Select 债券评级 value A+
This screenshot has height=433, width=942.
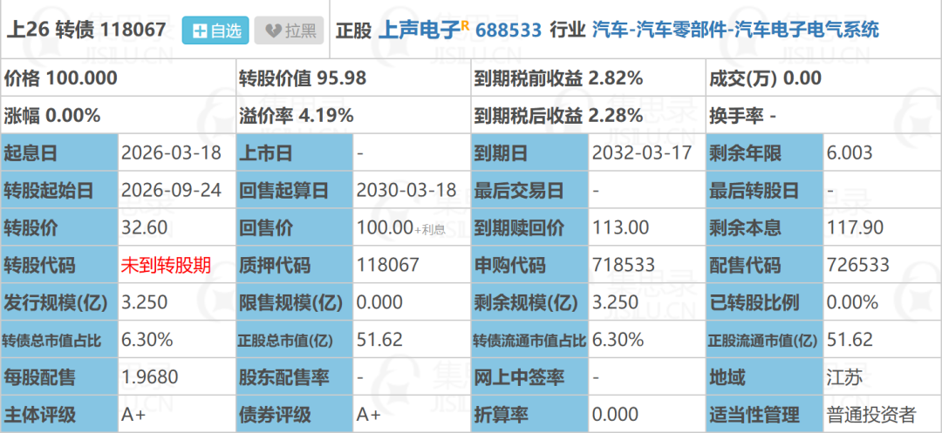[369, 415]
